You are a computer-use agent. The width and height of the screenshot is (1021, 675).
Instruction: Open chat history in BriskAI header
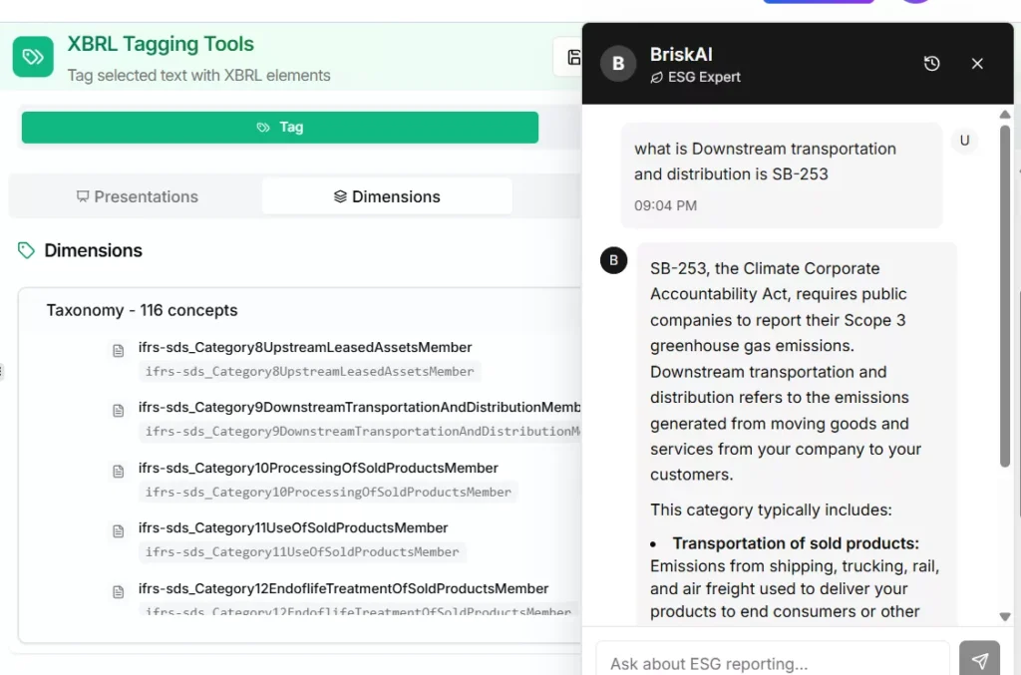931,64
